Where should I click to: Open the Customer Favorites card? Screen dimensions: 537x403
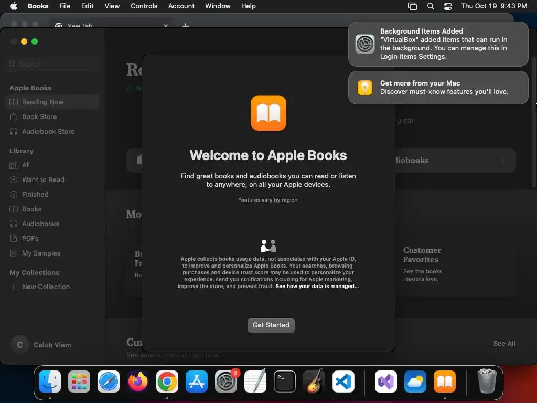click(x=456, y=264)
